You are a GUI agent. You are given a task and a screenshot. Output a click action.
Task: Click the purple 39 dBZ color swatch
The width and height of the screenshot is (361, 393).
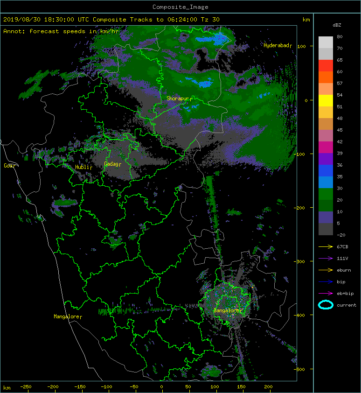pyautogui.click(x=326, y=159)
